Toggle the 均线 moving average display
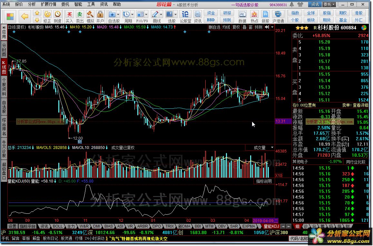This screenshot has height=246, width=373. 226,27
